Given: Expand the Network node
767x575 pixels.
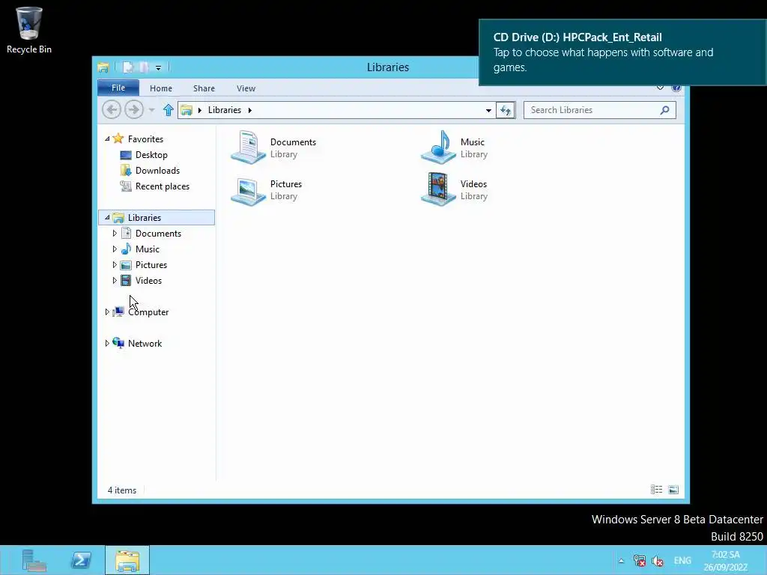Looking at the screenshot, I should click(107, 343).
